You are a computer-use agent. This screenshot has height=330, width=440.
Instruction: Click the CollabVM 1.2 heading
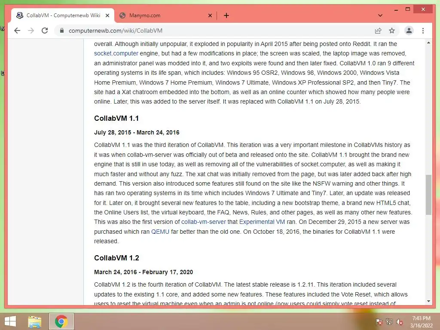116,258
